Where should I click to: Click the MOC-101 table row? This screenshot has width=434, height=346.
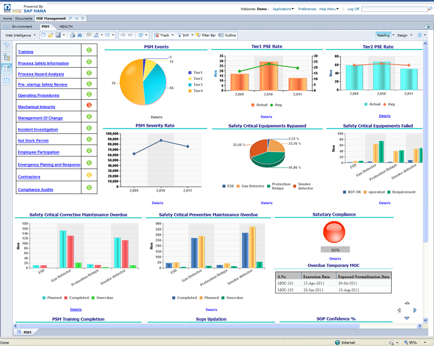[x=333, y=283]
